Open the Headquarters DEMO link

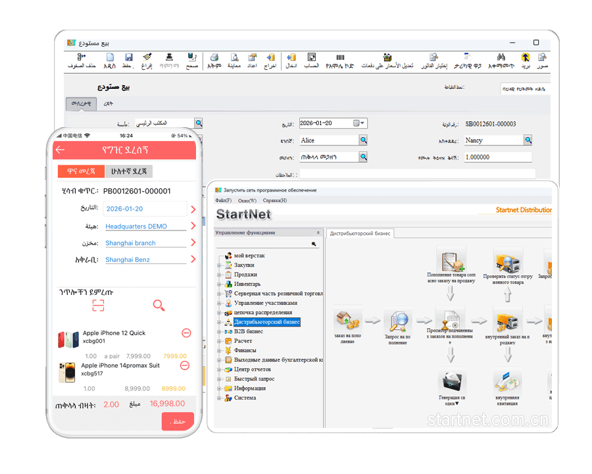pos(136,226)
